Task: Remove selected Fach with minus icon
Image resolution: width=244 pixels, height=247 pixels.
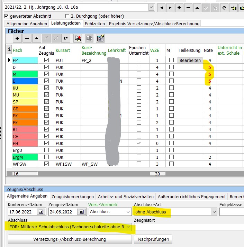Action: click(27, 38)
